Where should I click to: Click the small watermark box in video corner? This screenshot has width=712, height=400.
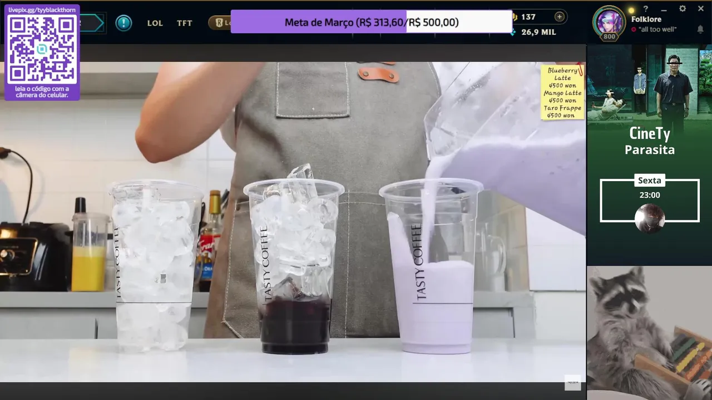[572, 382]
